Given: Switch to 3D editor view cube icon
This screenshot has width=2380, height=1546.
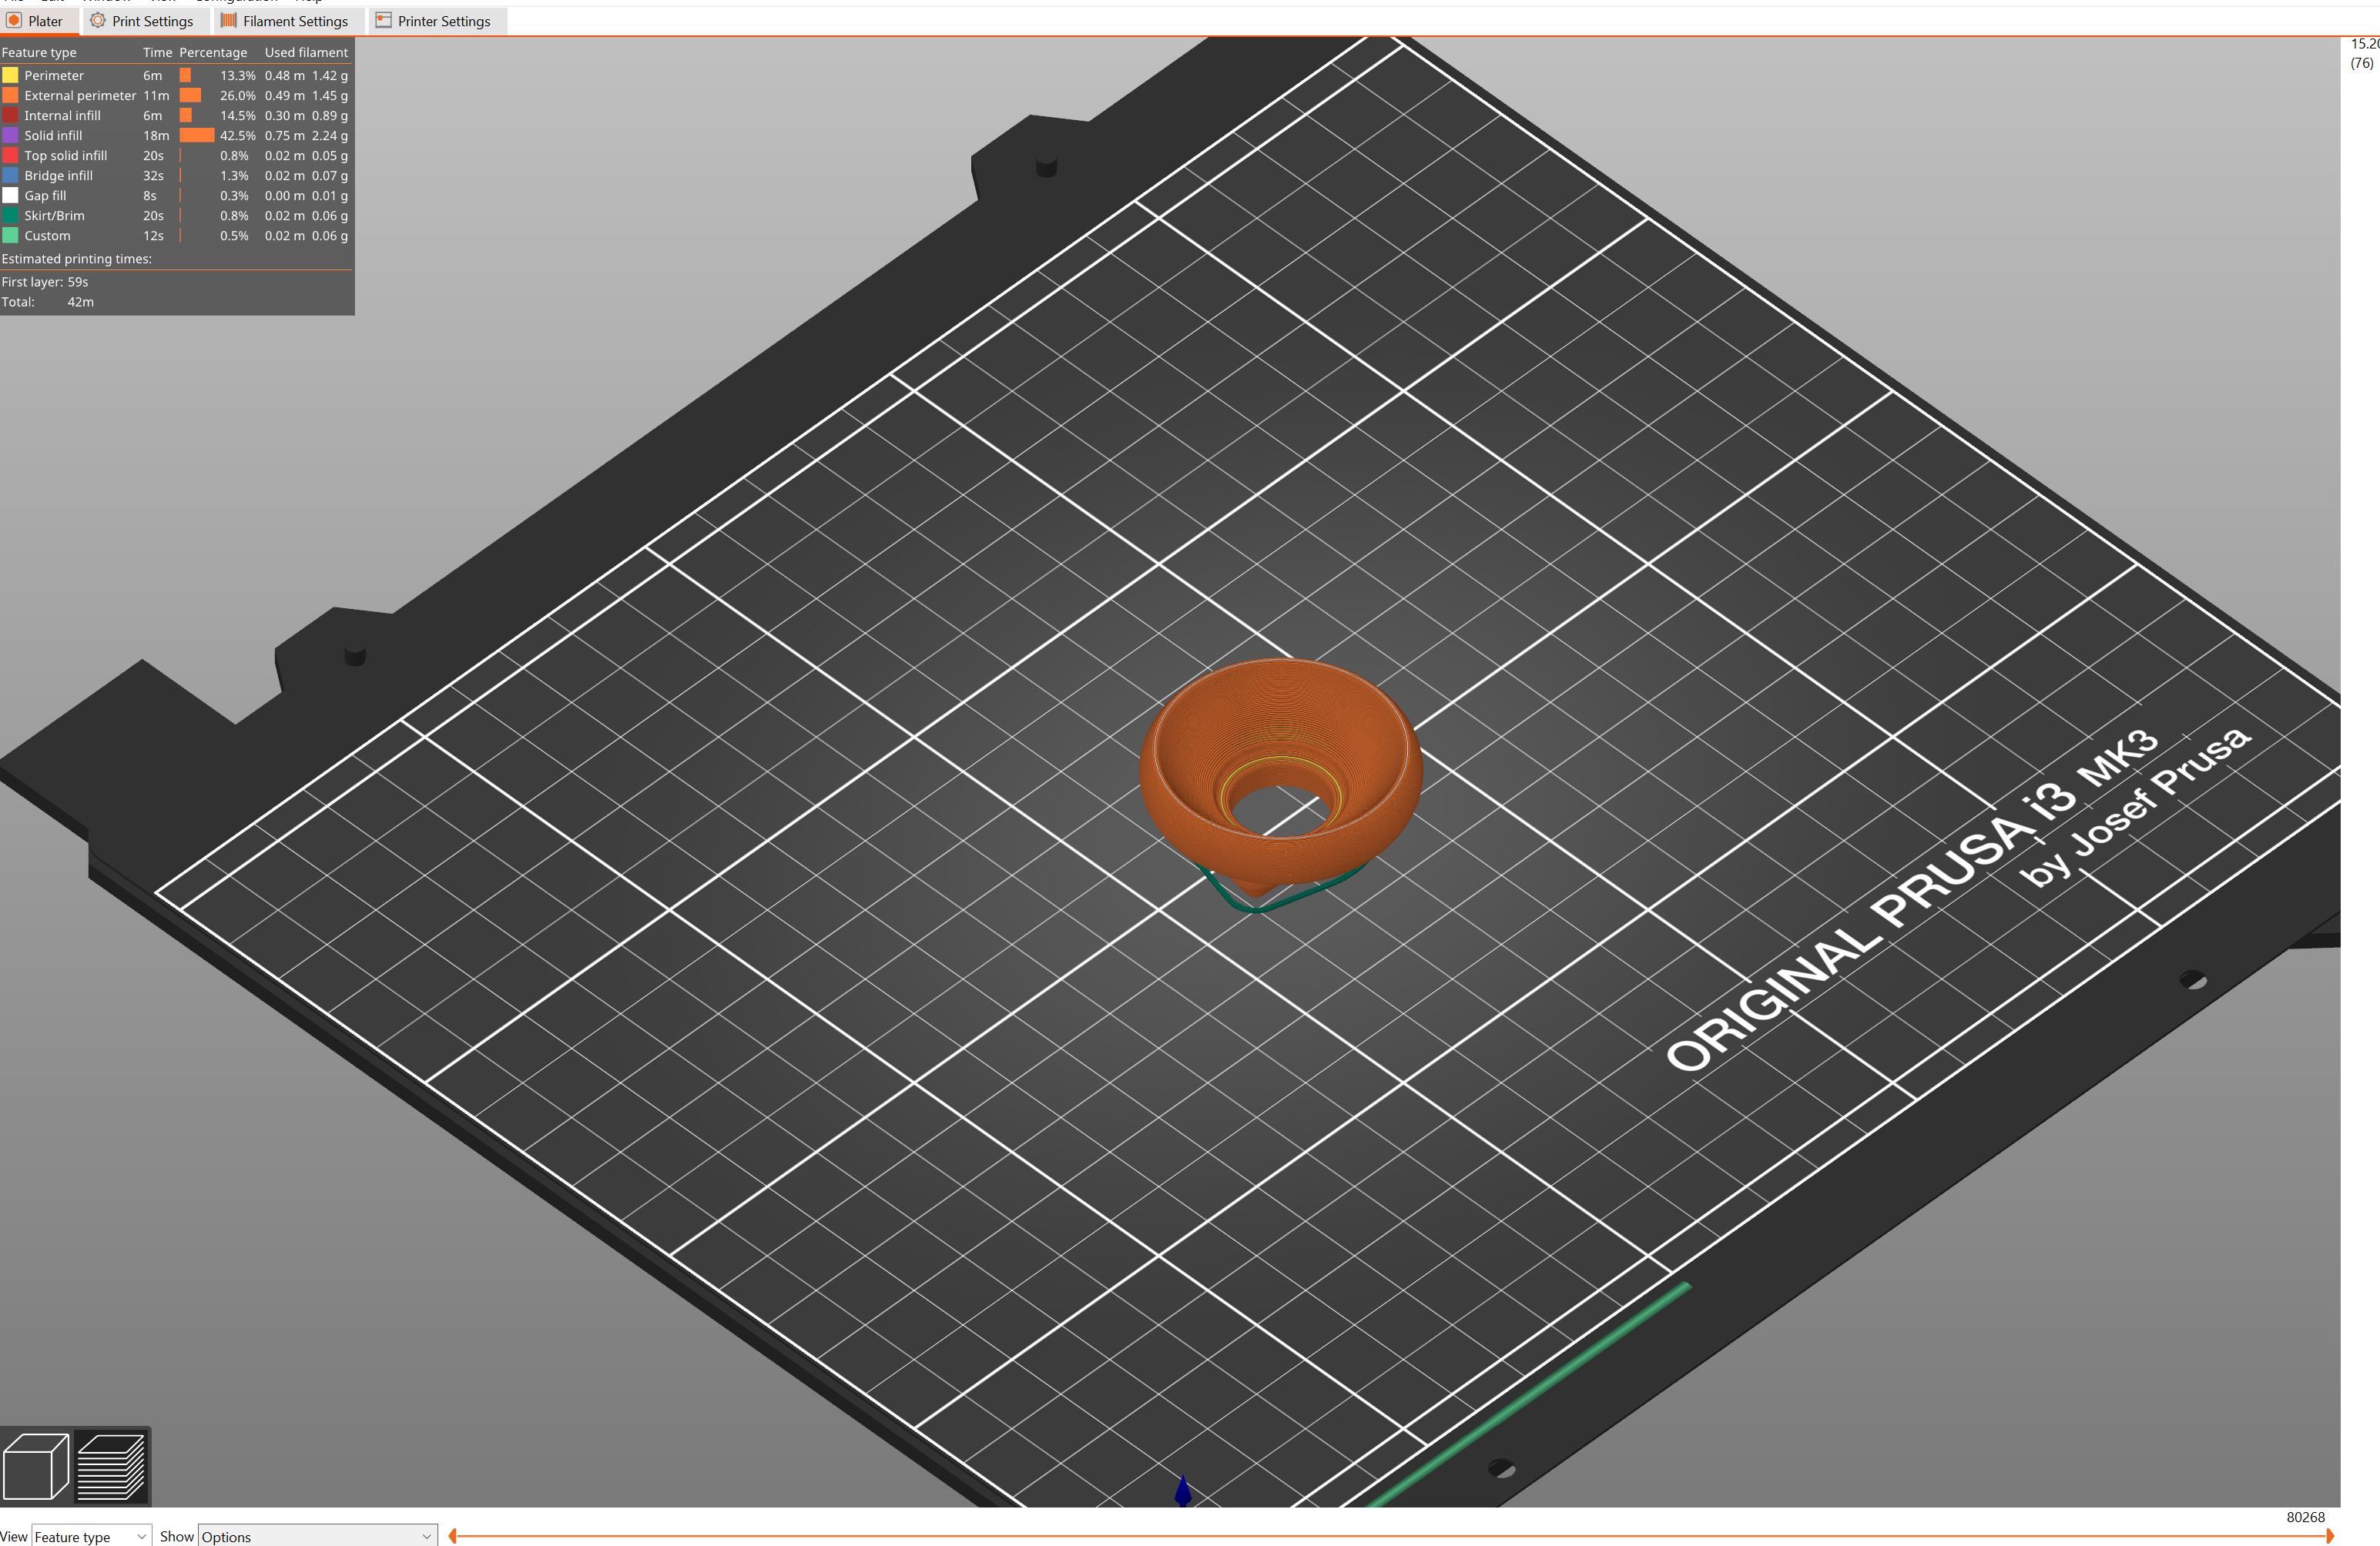Looking at the screenshot, I should [36, 1466].
